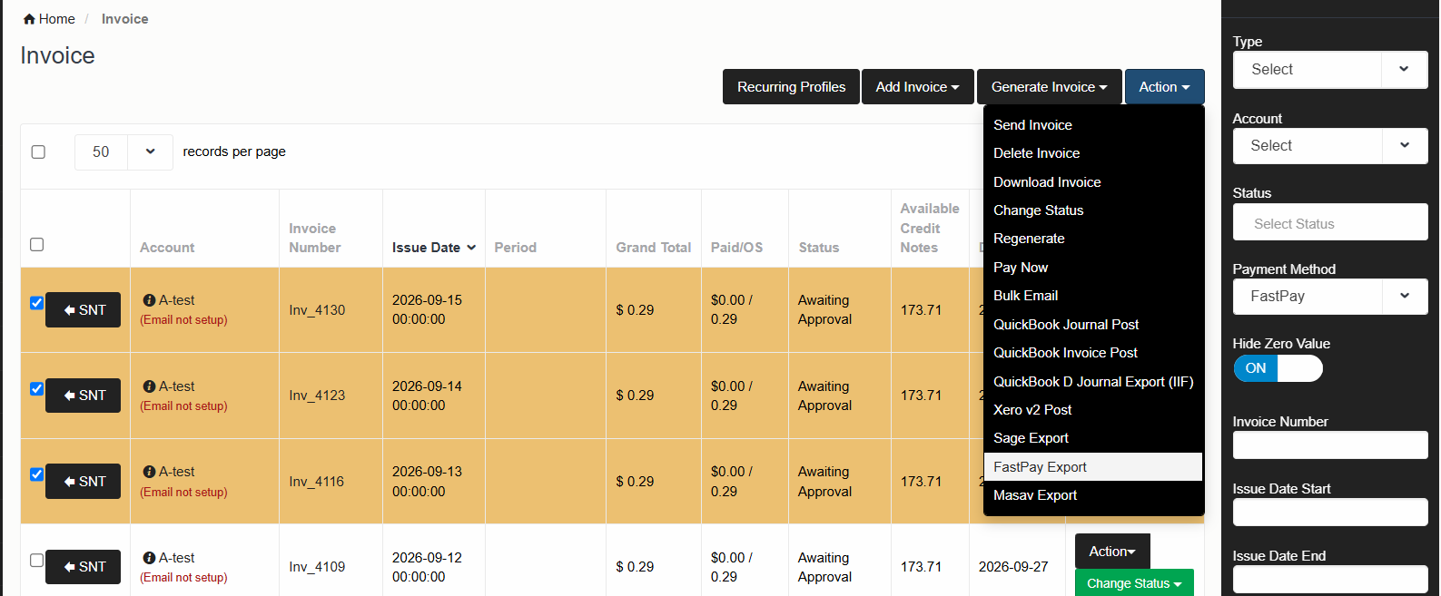Choose Regenerate from the Action menu

[x=1093, y=239]
